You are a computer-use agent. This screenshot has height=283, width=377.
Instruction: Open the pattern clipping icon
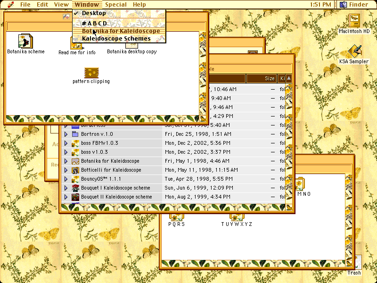(91, 73)
